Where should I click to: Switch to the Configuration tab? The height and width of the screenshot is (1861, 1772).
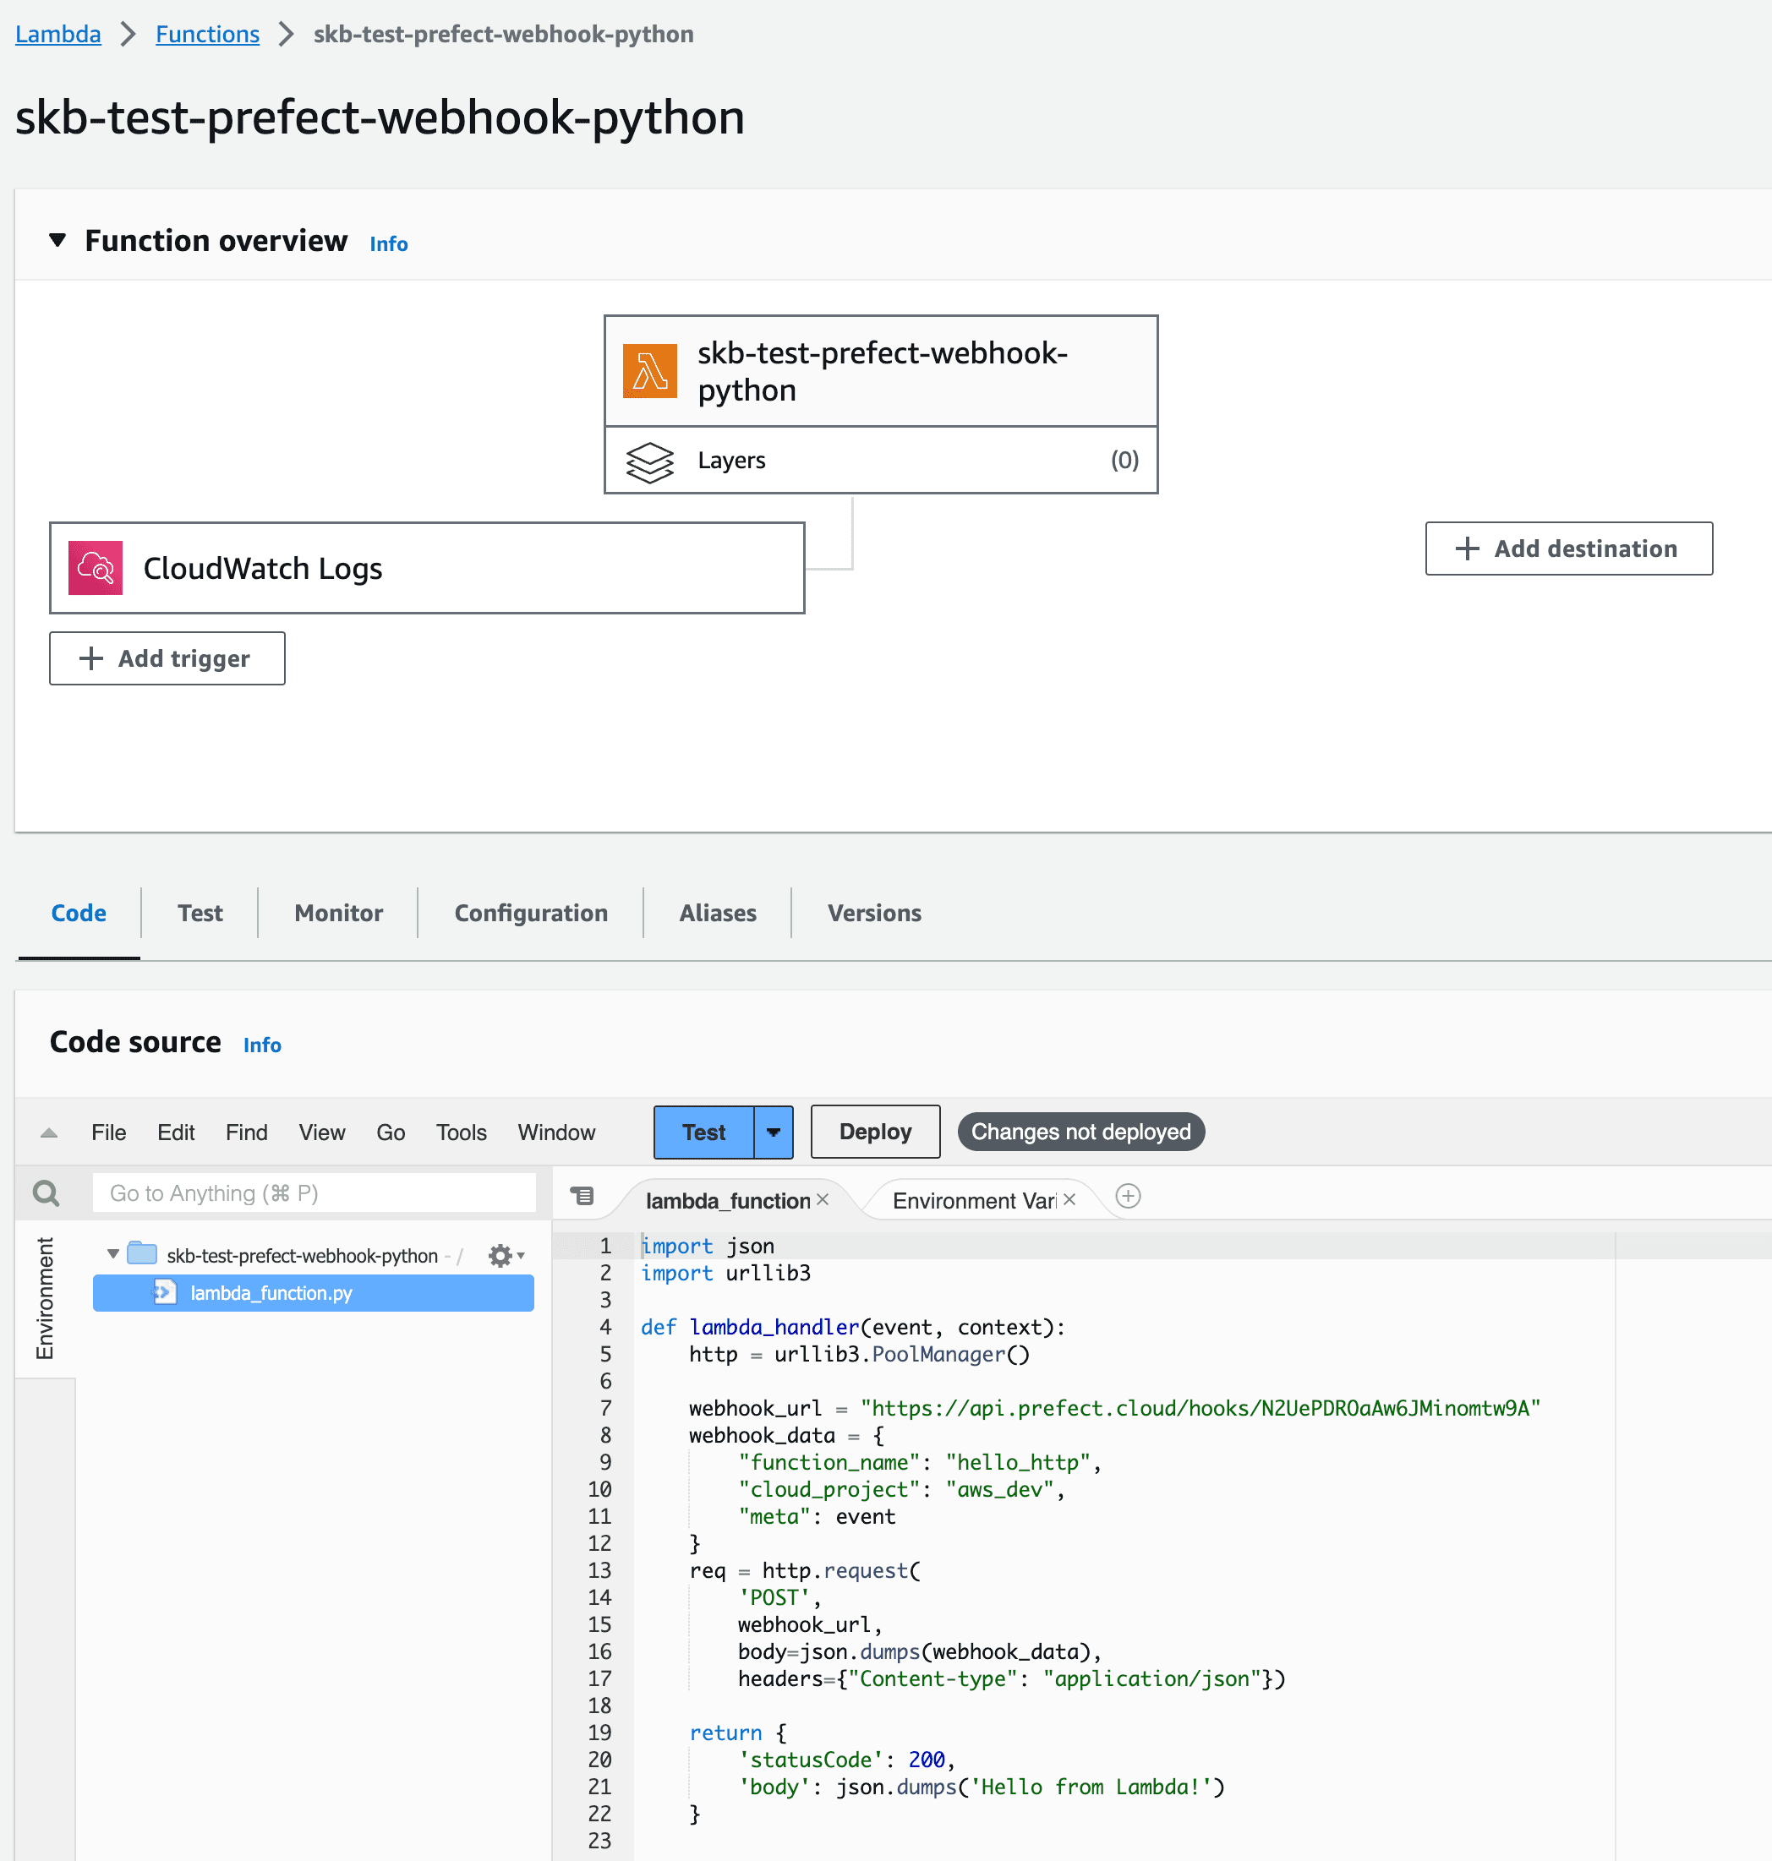coord(531,913)
